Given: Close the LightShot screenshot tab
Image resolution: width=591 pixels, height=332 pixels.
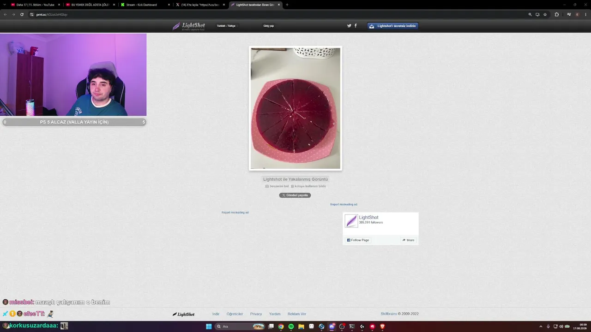Looking at the screenshot, I should point(279,5).
